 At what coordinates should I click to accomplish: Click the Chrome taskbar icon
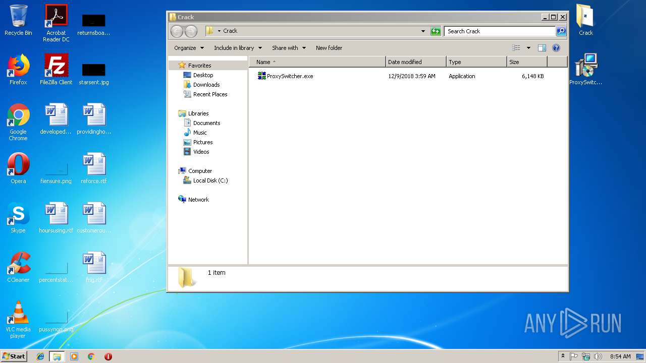click(x=91, y=356)
